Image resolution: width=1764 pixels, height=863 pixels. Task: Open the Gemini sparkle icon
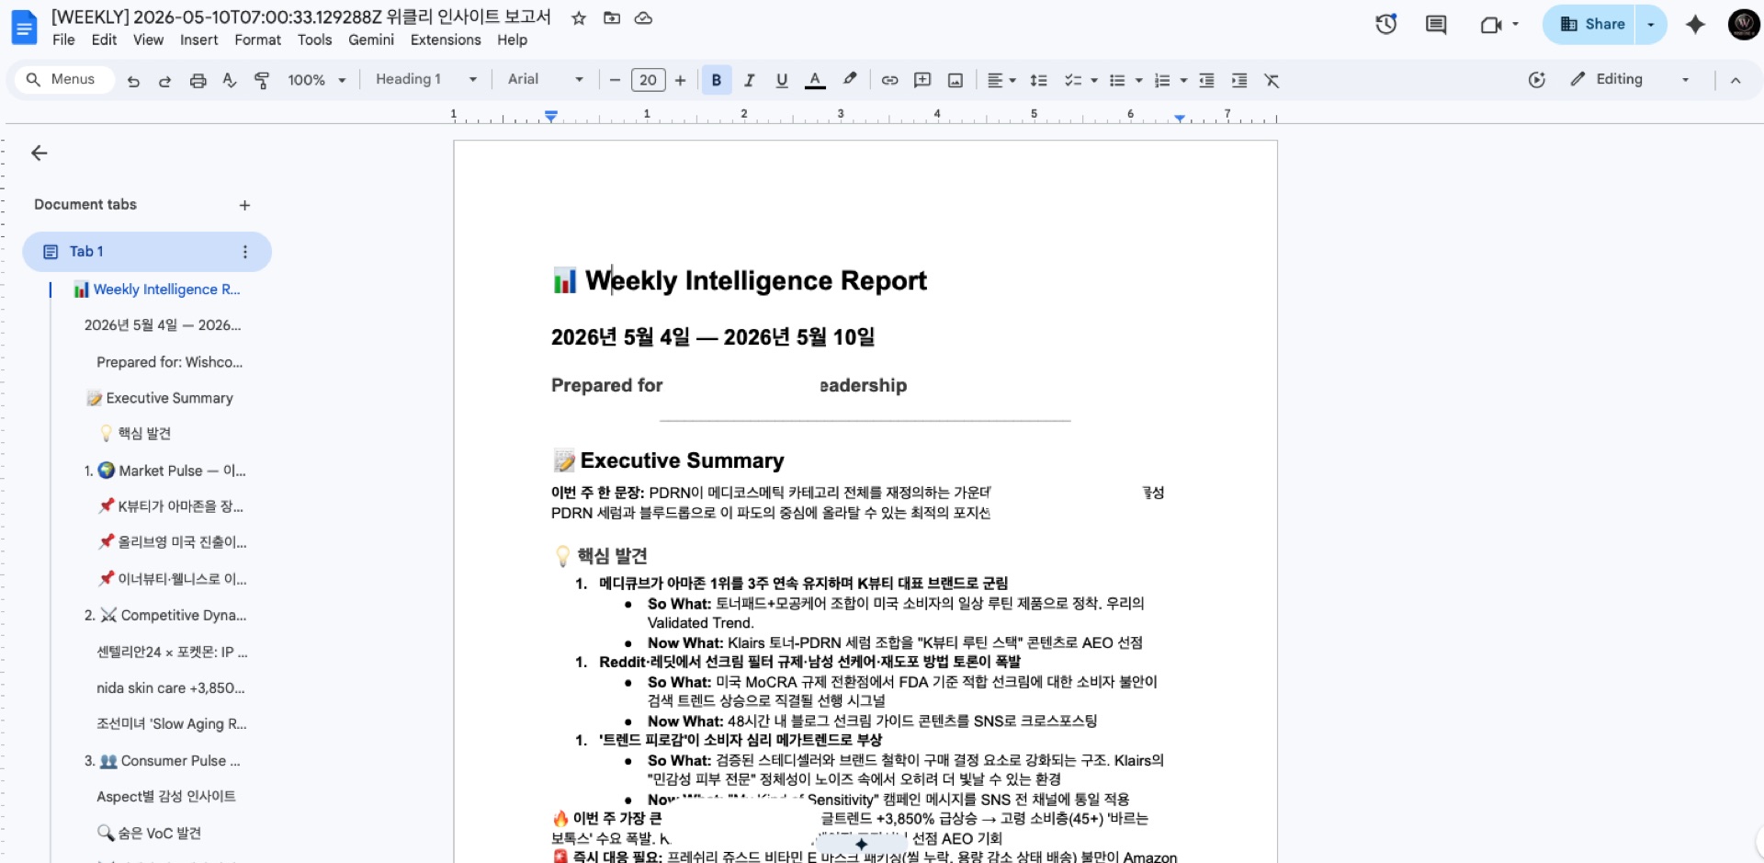pyautogui.click(x=1696, y=25)
